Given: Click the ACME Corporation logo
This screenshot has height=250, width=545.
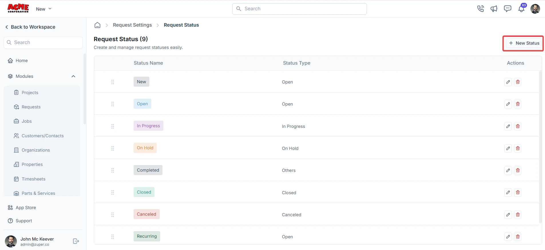Looking at the screenshot, I should [18, 8].
